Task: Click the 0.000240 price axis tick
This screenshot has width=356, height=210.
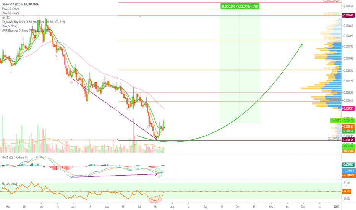Action: [x=348, y=92]
